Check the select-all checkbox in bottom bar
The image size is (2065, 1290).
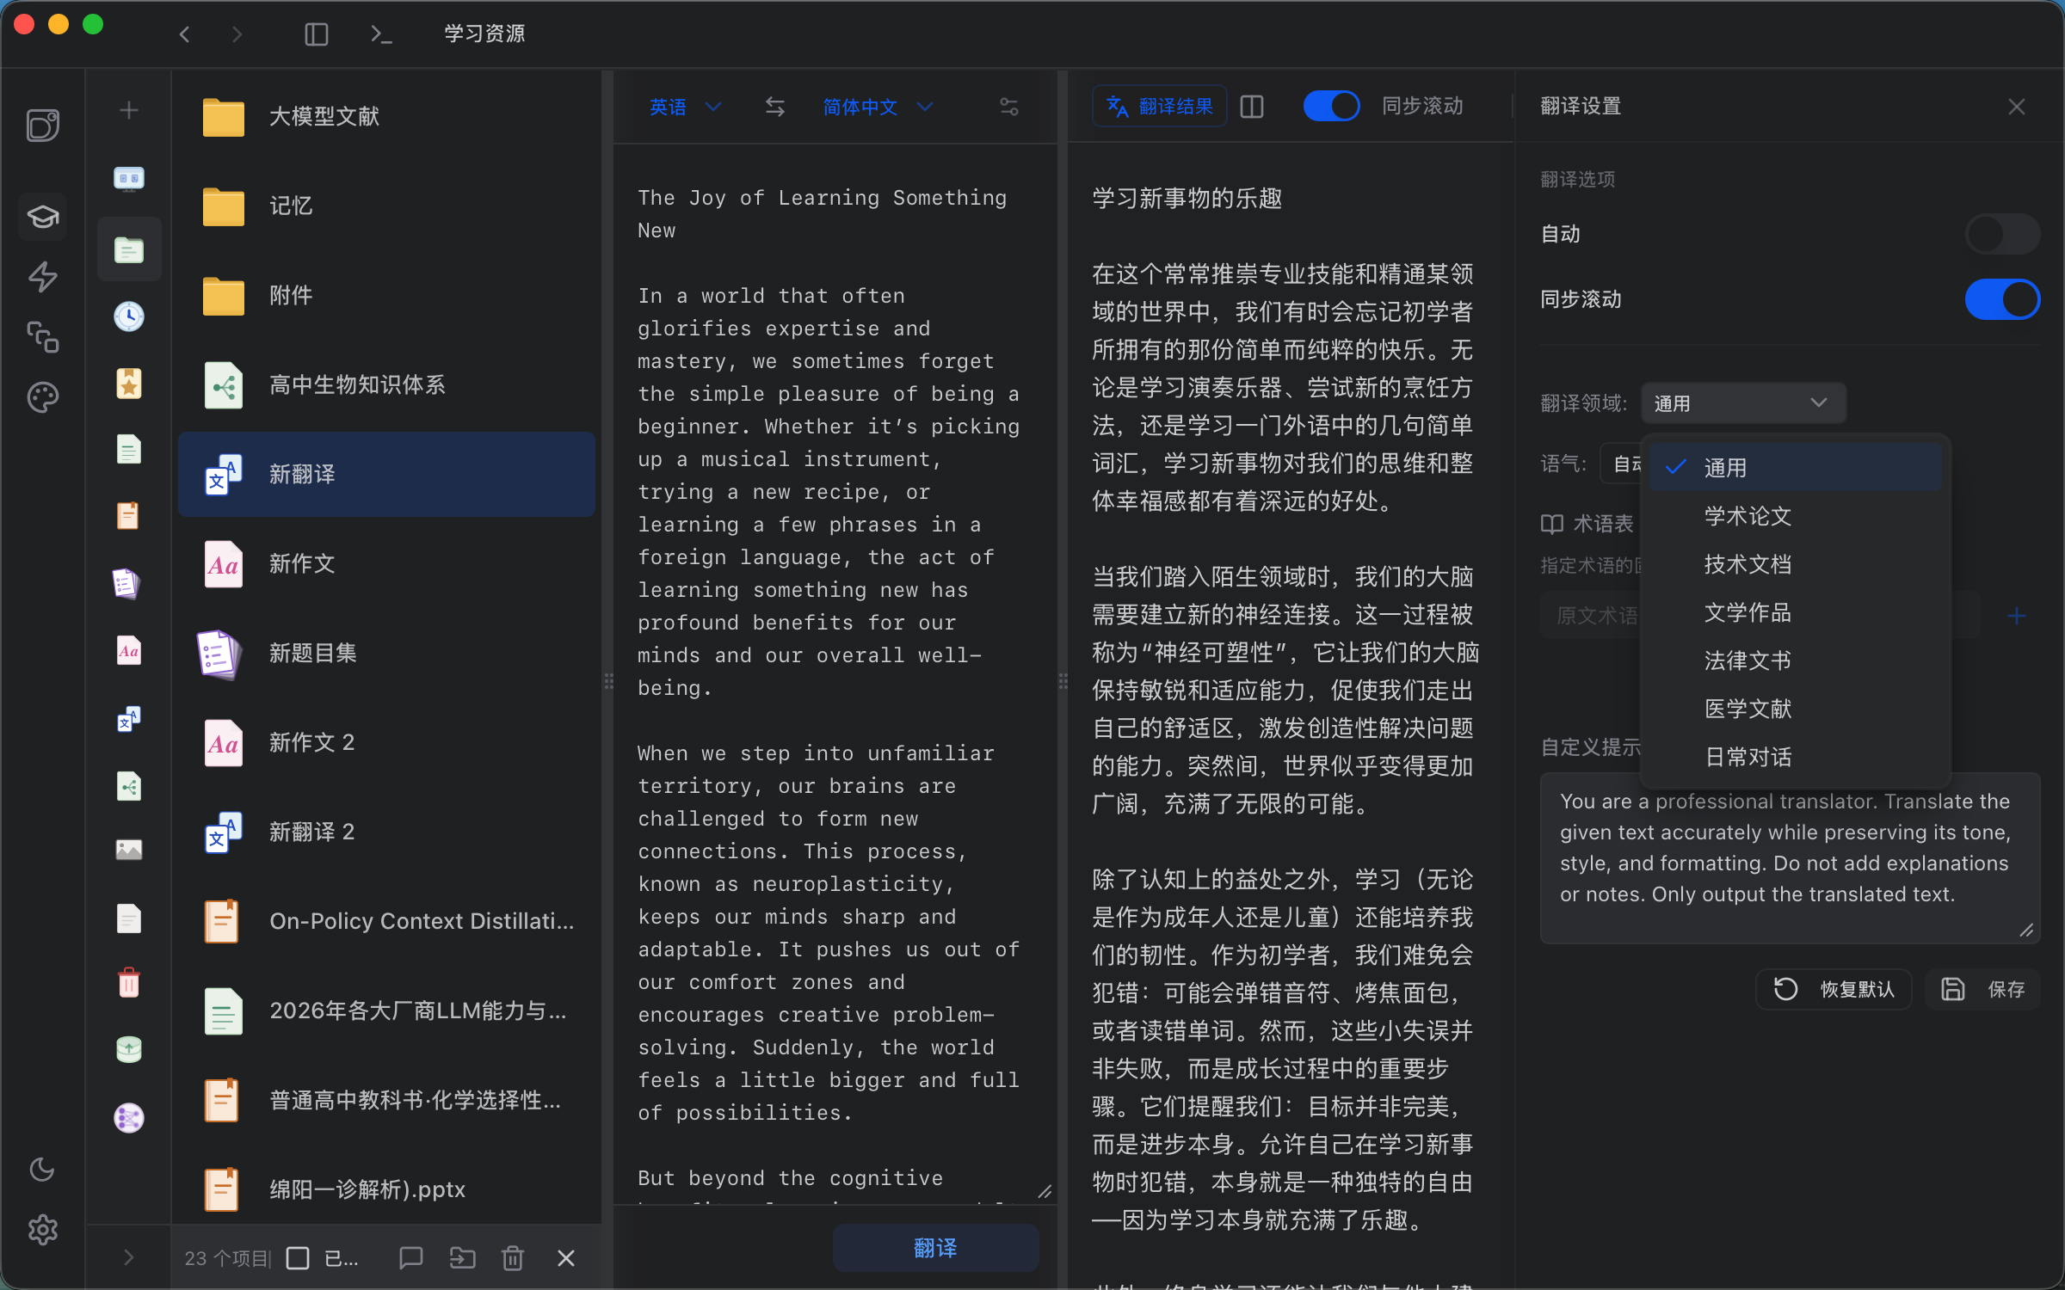(298, 1258)
